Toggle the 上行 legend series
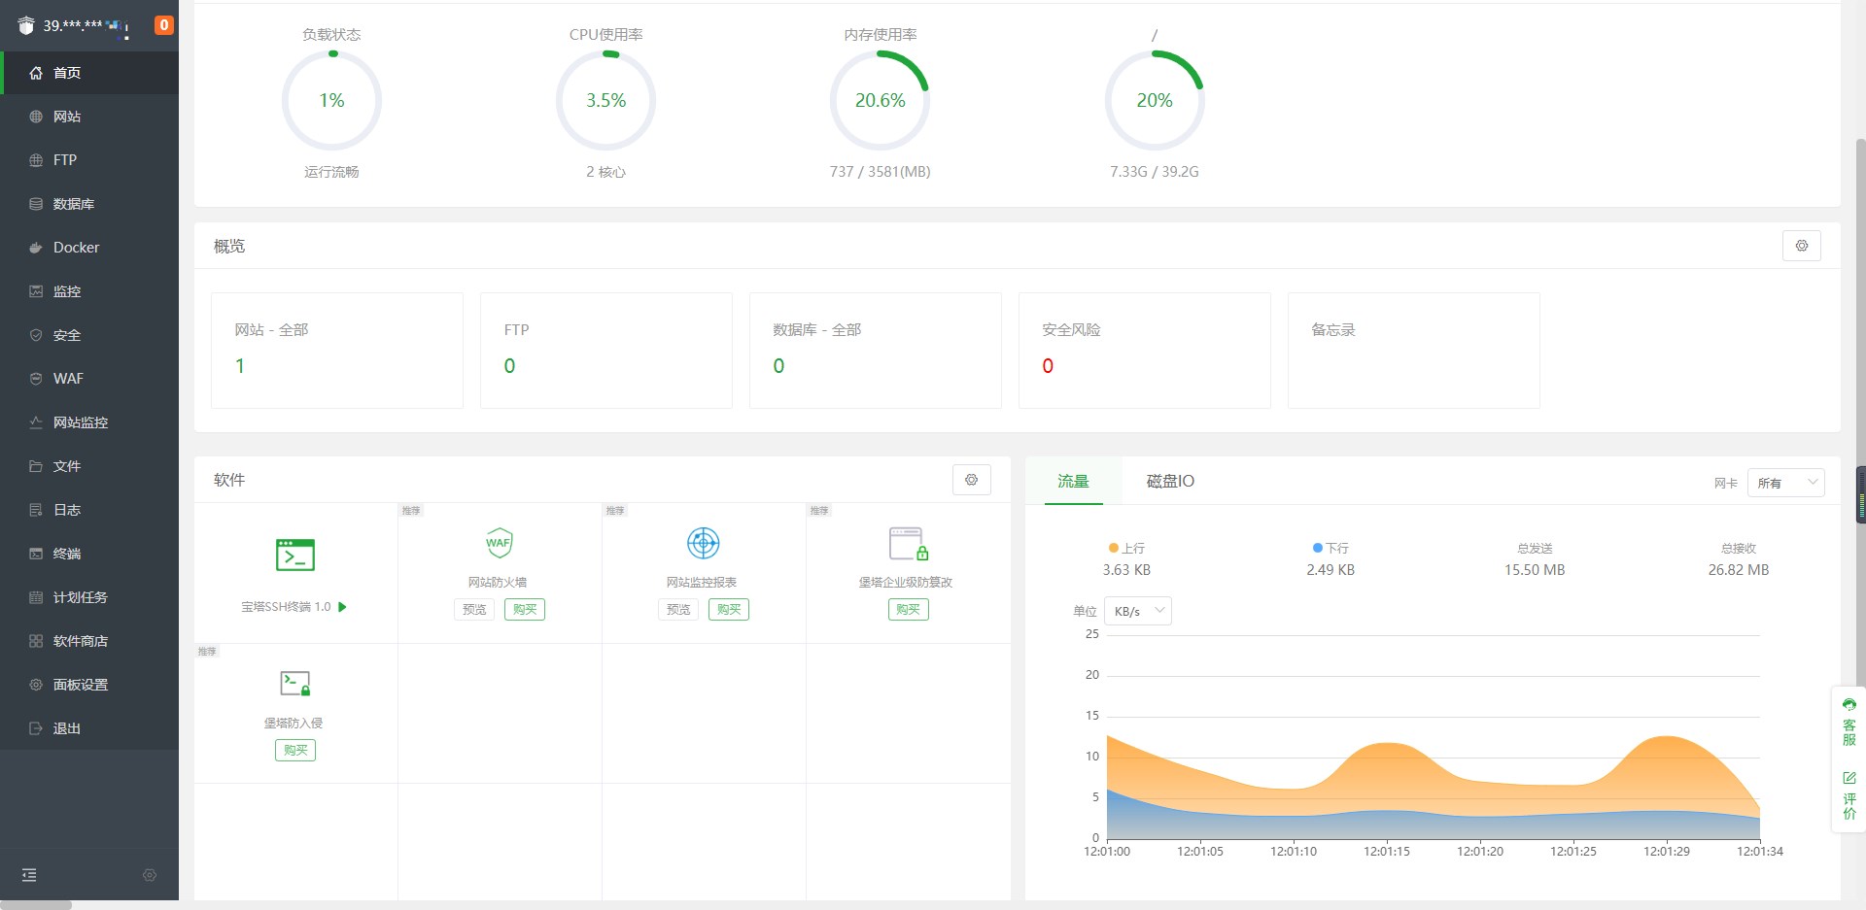Viewport: 1866px width, 910px height. pyautogui.click(x=1126, y=548)
